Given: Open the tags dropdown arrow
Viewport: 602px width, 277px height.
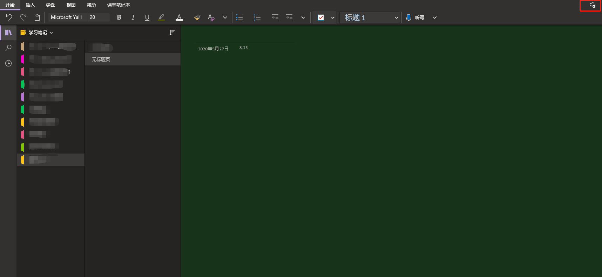Looking at the screenshot, I should pos(333,17).
